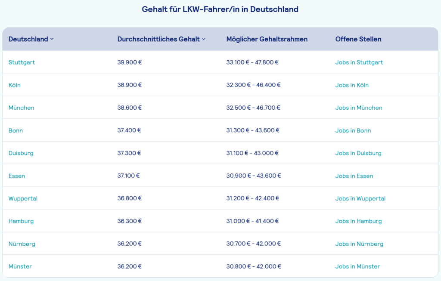Screen dimensions: 441x281
Task: Open the Nürnberg city link
Action: 22,244
